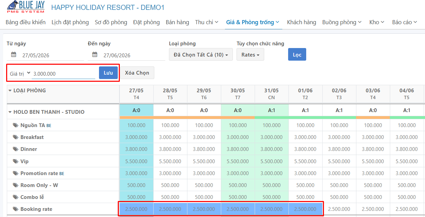Expand Buồng phòng dropdown menu
Image resolution: width=425 pixels, height=217 pixels.
tap(342, 22)
